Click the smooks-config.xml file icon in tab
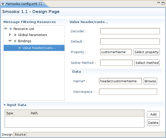 tap(3, 4)
